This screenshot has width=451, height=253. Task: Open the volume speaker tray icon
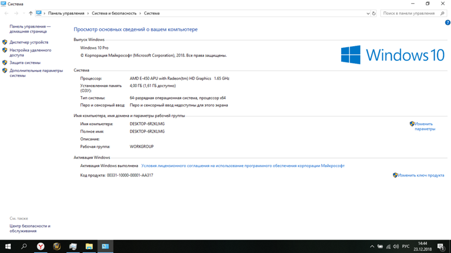pyautogui.click(x=396, y=246)
